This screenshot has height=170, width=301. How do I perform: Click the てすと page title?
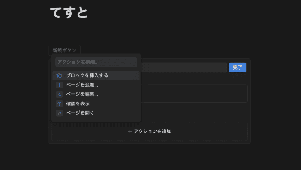coord(69,12)
